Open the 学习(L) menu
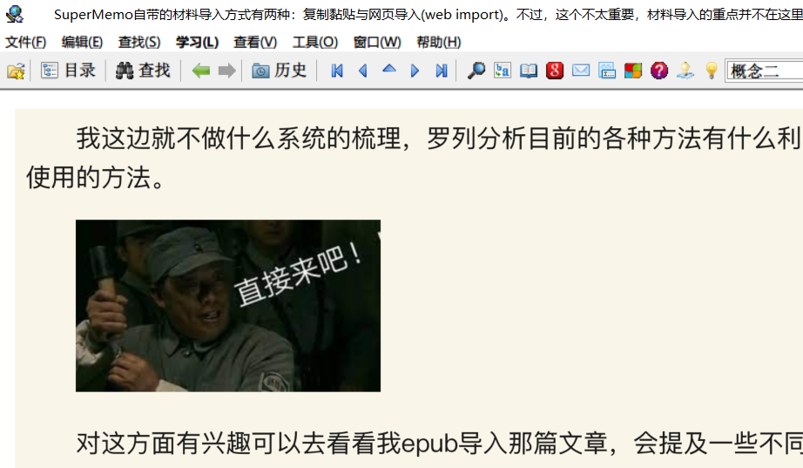Image resolution: width=803 pixels, height=468 pixels. pos(197,42)
